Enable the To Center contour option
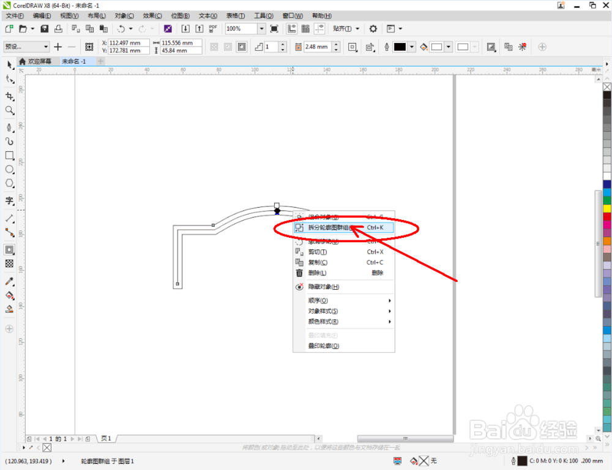Image resolution: width=612 pixels, height=470 pixels. coord(214,47)
